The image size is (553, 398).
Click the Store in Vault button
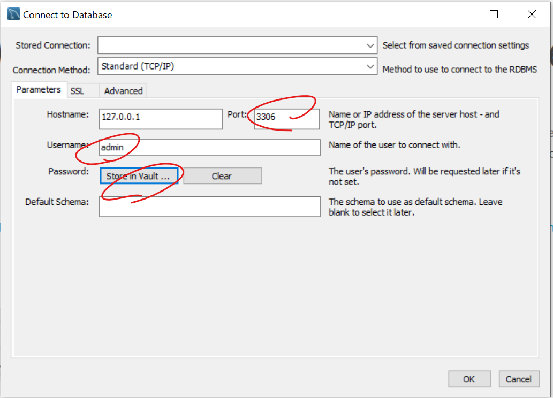coord(139,176)
